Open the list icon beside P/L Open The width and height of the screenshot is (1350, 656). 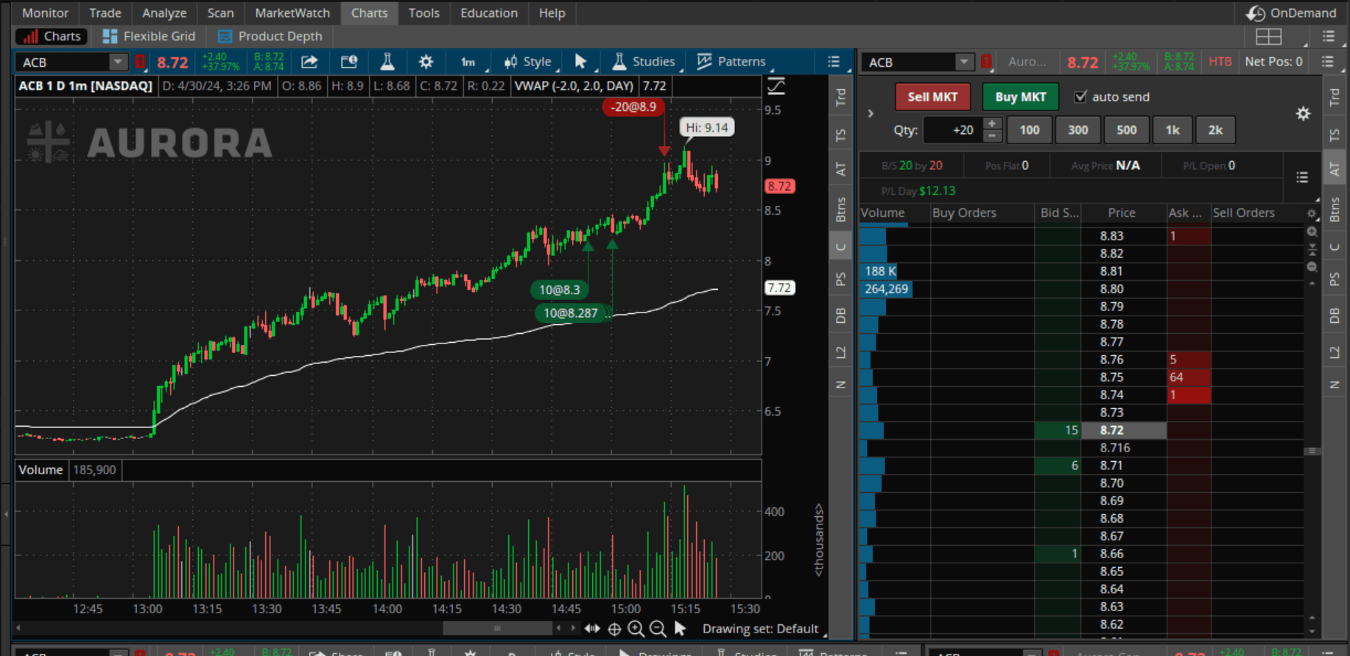pyautogui.click(x=1302, y=177)
